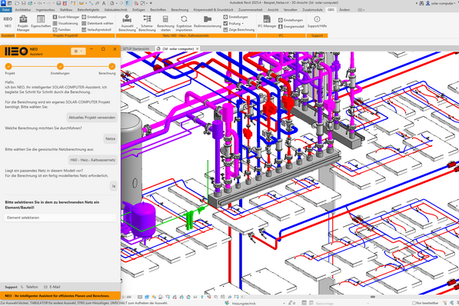459x306 pixels.
Task: Launch the Excel-Manager
Action: point(66,17)
